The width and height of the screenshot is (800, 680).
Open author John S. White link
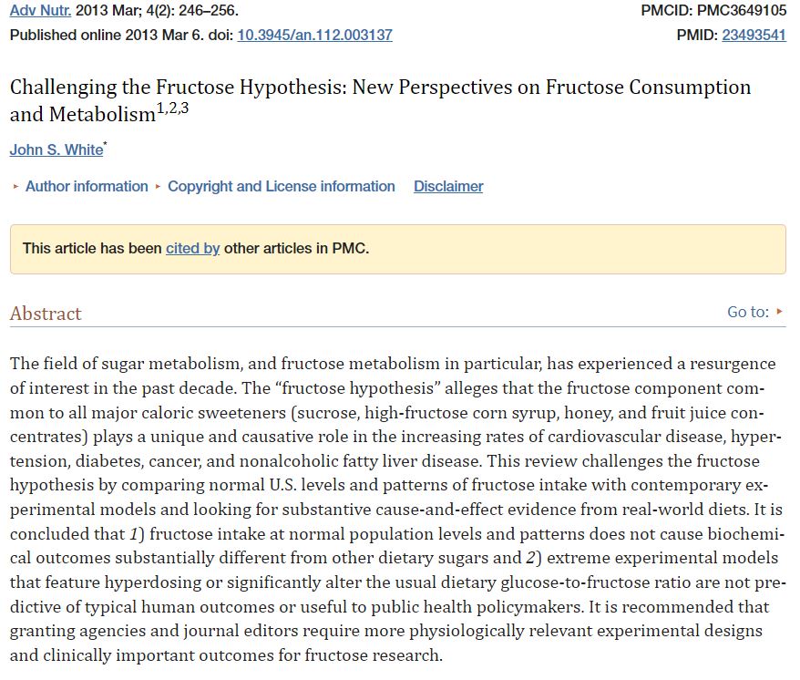[56, 149]
